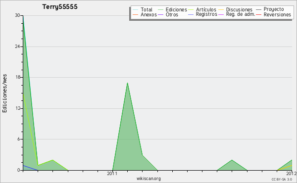
Task: Select the Discusiones legend label
Action: (x=239, y=9)
